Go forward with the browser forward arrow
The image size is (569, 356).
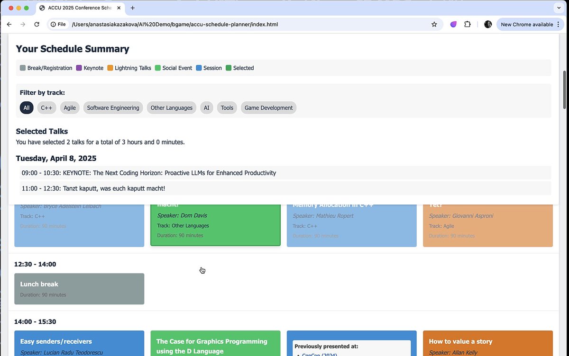(x=23, y=24)
